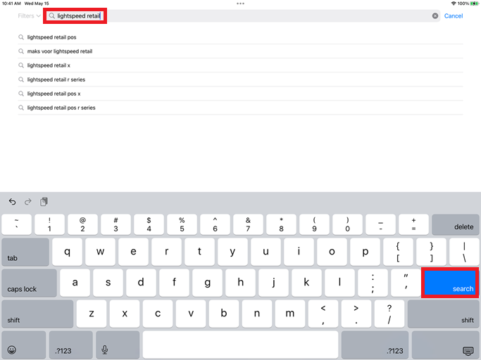Tap the p key
The height and width of the screenshot is (360, 481).
tap(365, 252)
